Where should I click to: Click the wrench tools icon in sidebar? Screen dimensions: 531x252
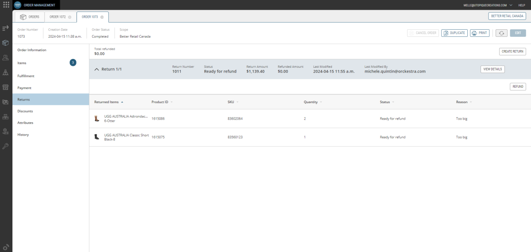click(x=5, y=146)
